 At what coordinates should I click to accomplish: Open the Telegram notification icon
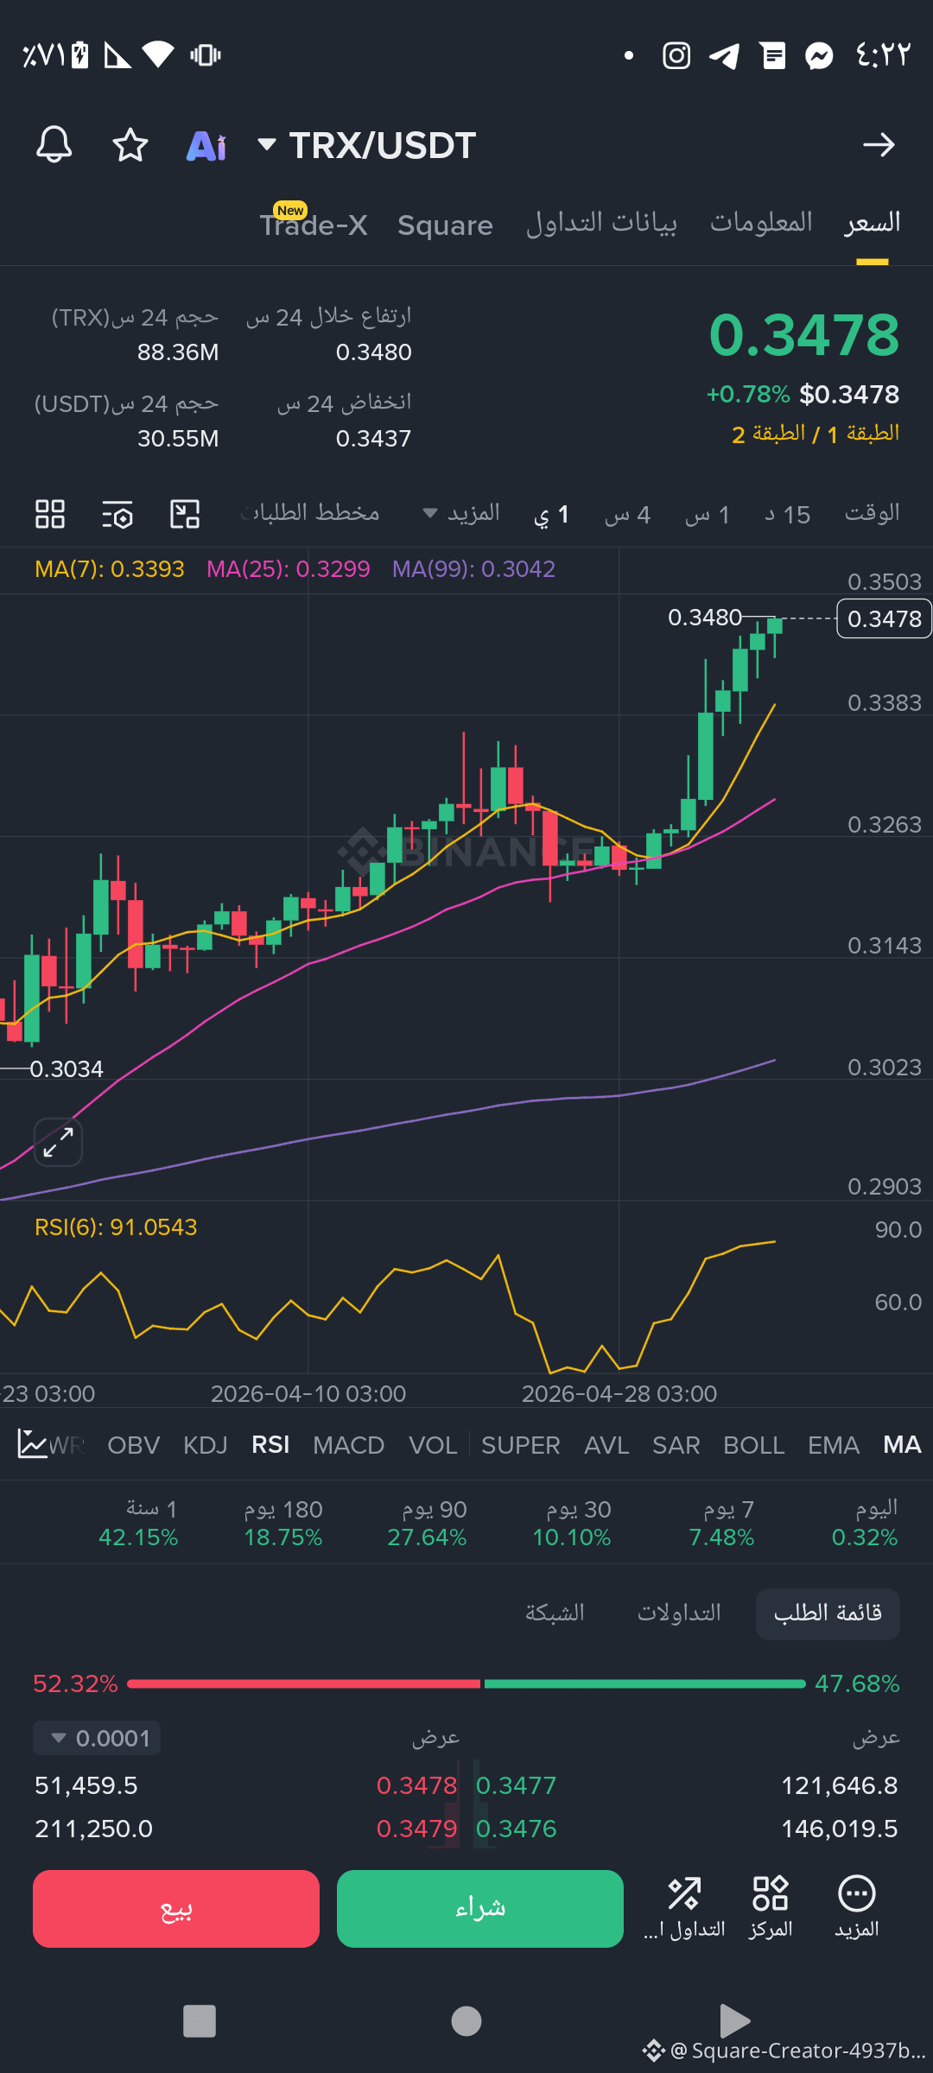724,56
